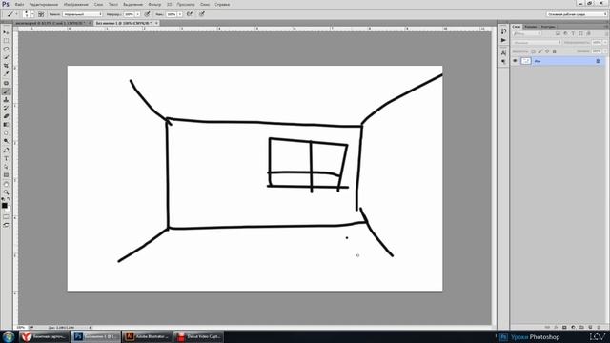Screen dimensions: 610x343
Task: Open the History panel icon
Action: point(503,31)
